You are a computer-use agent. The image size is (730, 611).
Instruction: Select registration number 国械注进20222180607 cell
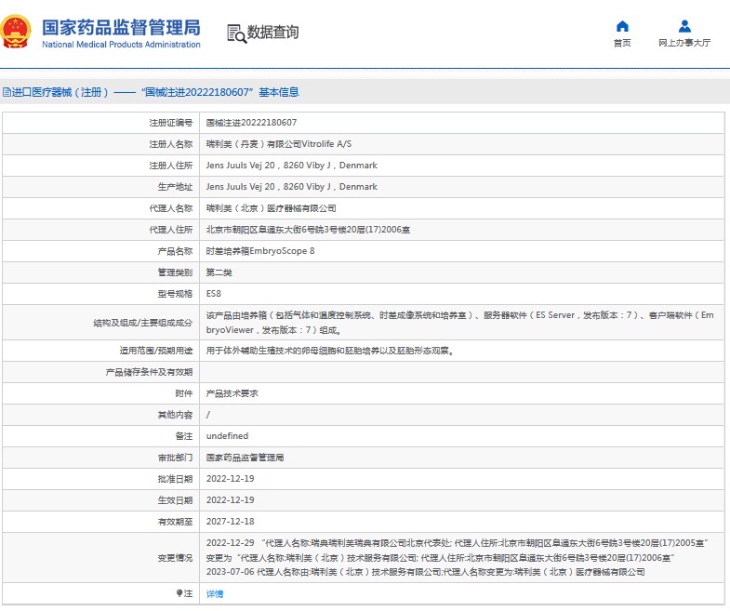pos(251,123)
